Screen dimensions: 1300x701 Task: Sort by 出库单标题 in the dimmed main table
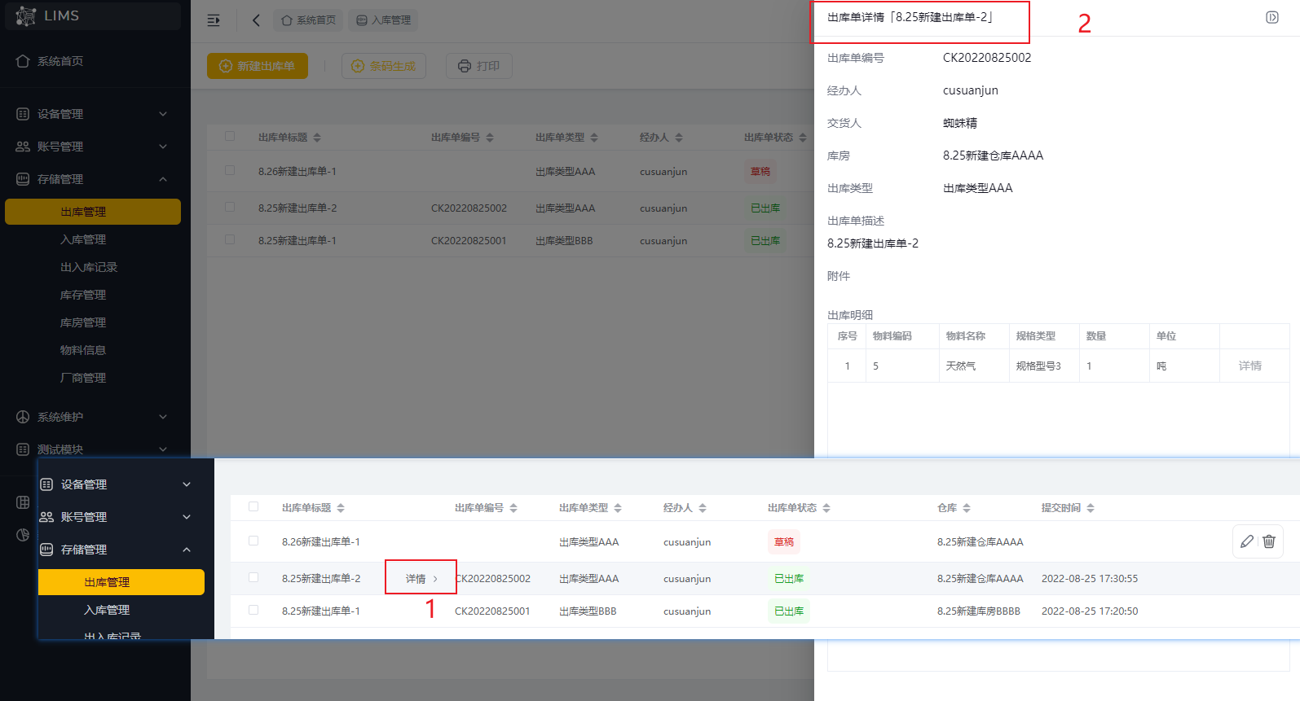point(317,138)
